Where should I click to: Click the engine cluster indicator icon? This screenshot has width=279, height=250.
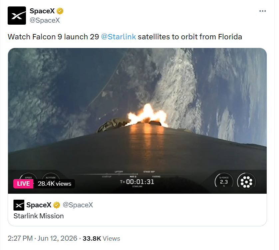pos(246,182)
